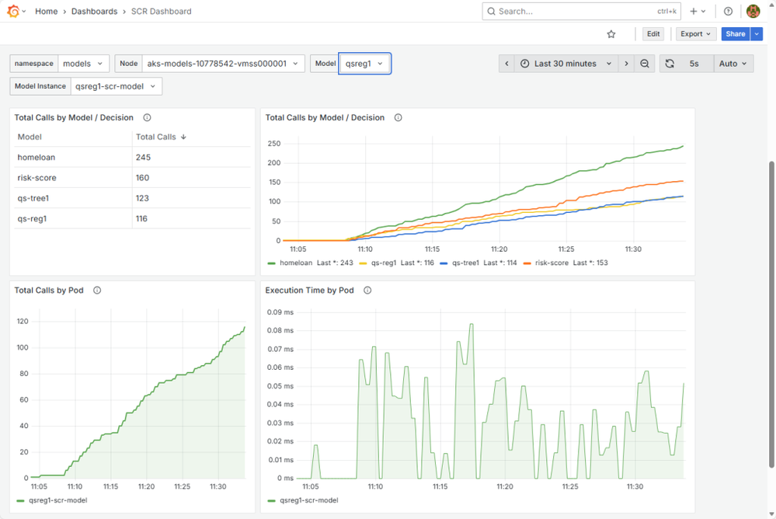This screenshot has width=776, height=519.
Task: Toggle qs-reg1 series in legend
Action: (x=384, y=263)
